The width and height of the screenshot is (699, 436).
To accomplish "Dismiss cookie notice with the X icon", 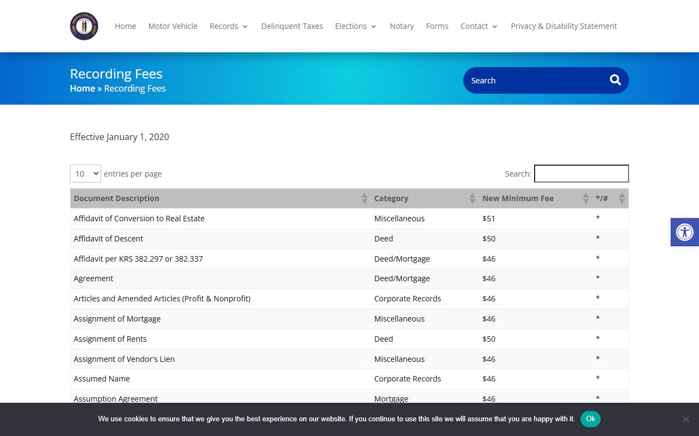I will (686, 419).
